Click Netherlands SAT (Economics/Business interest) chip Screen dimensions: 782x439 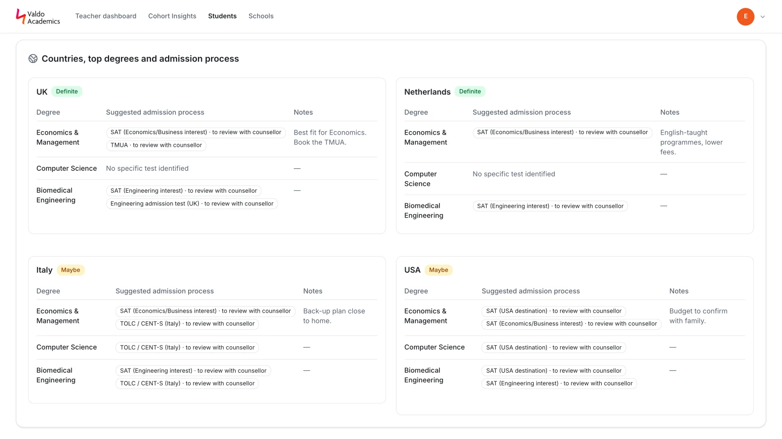point(563,133)
